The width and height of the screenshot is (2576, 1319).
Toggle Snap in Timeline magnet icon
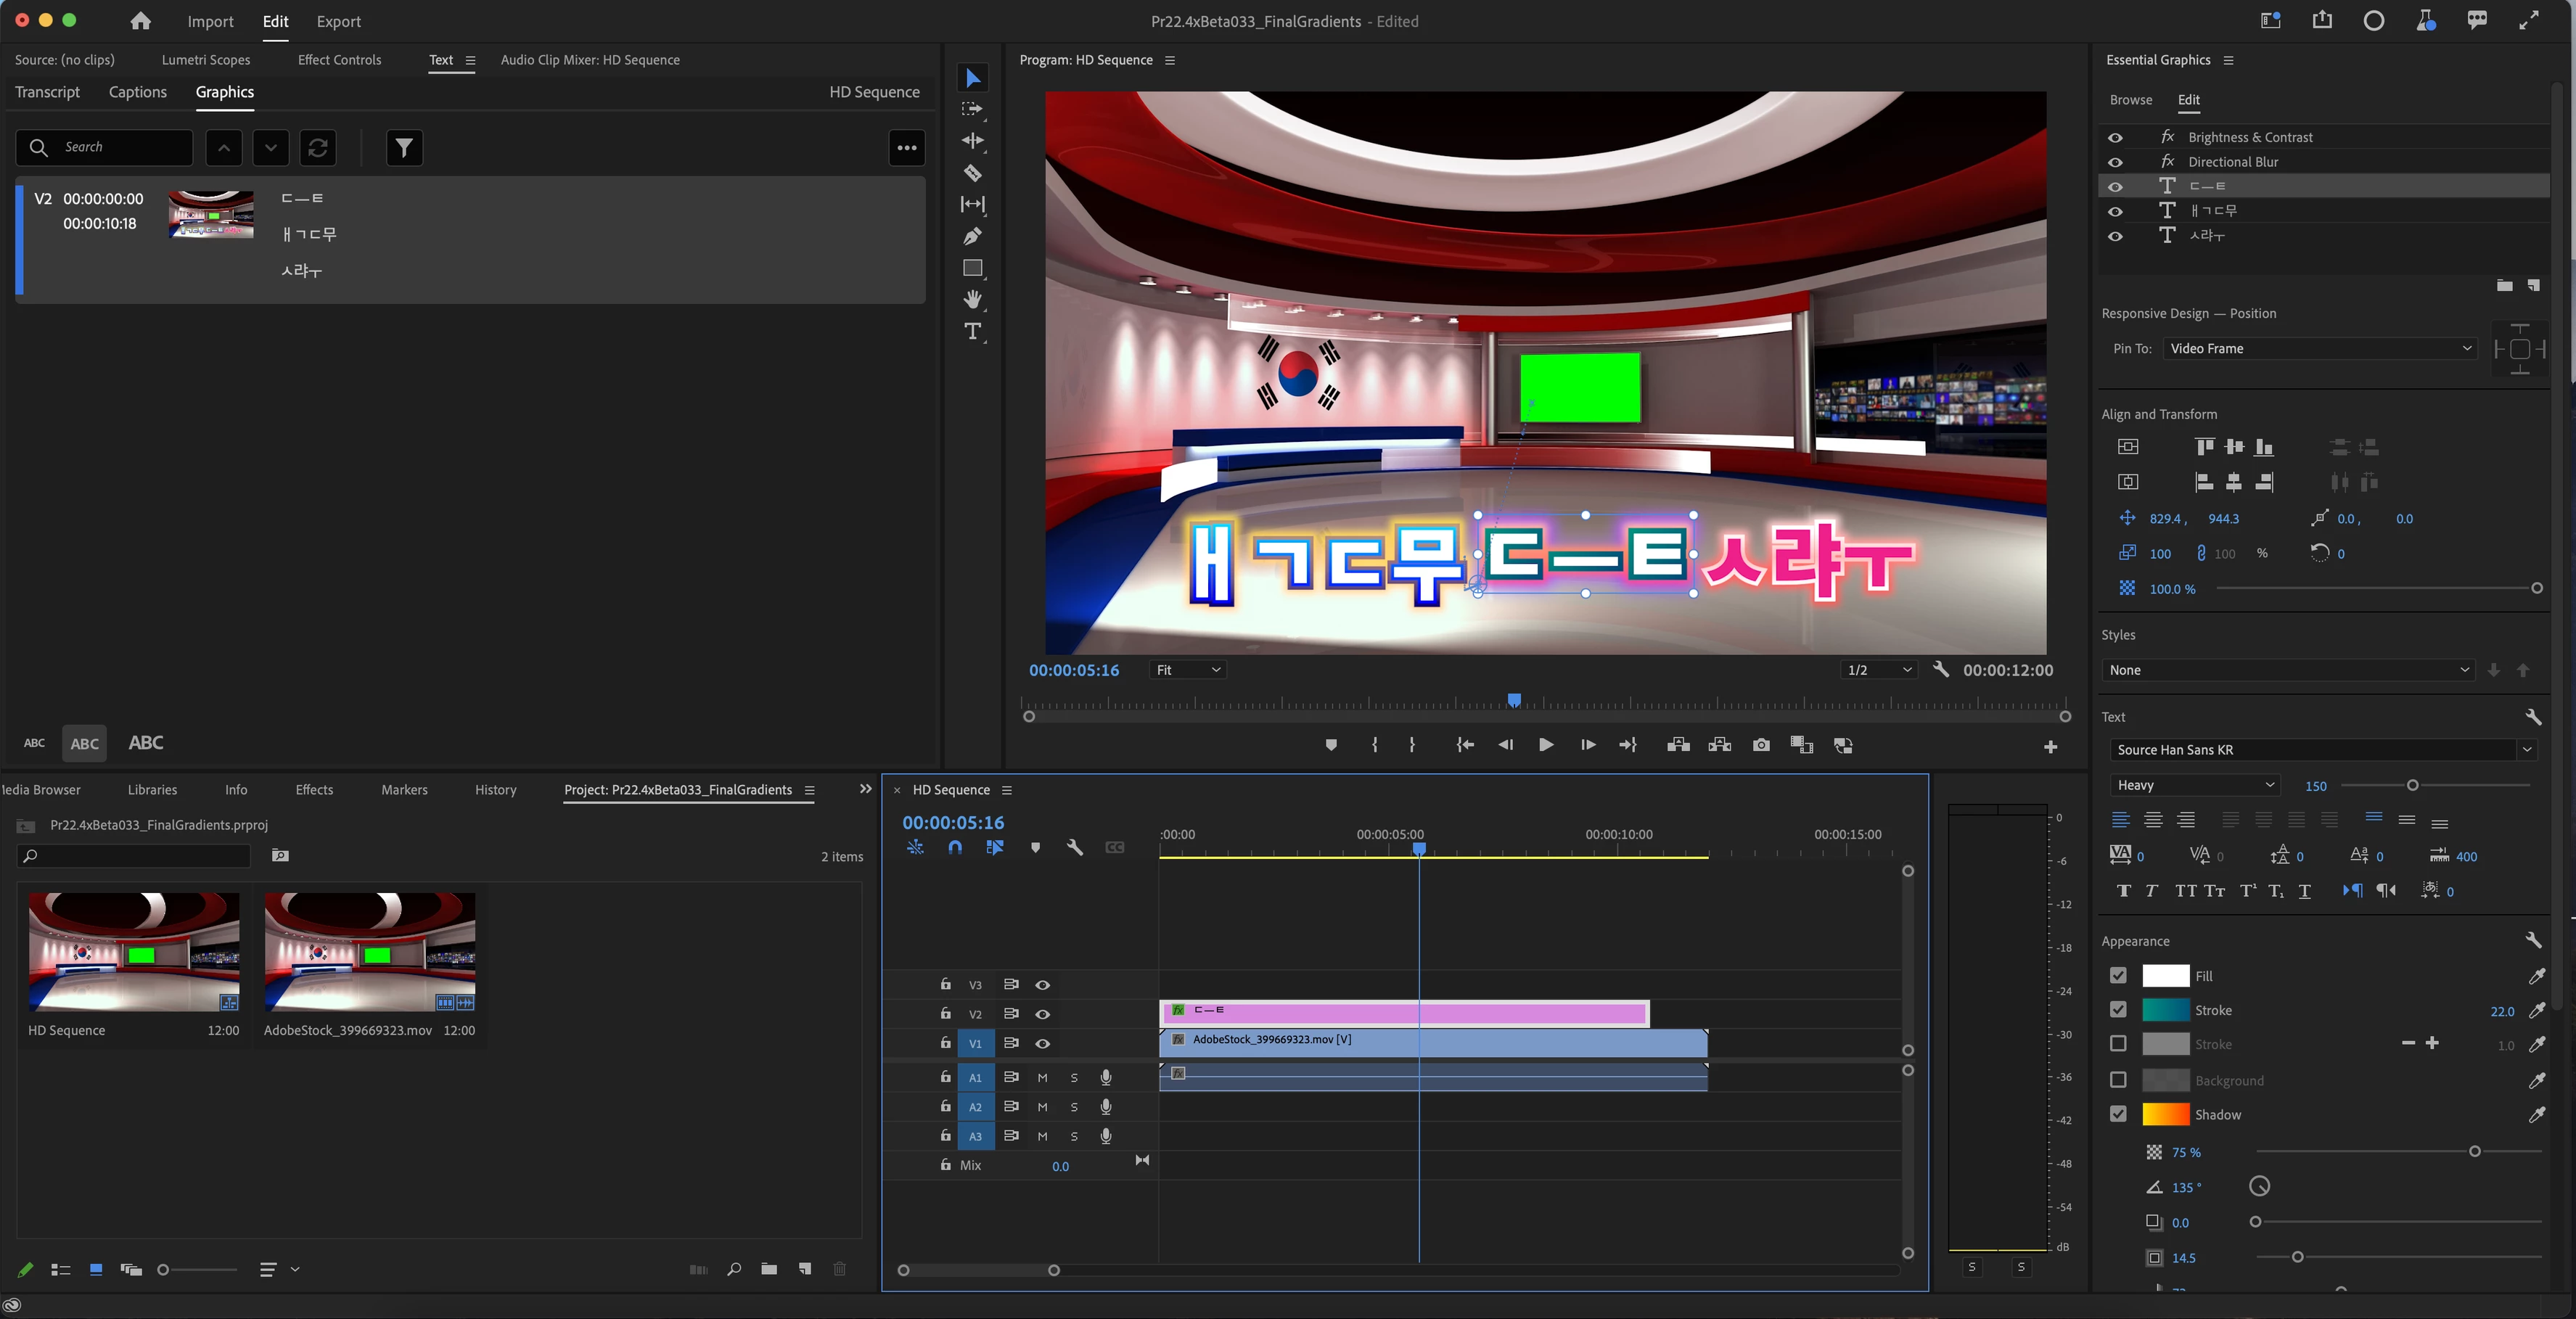pos(955,847)
